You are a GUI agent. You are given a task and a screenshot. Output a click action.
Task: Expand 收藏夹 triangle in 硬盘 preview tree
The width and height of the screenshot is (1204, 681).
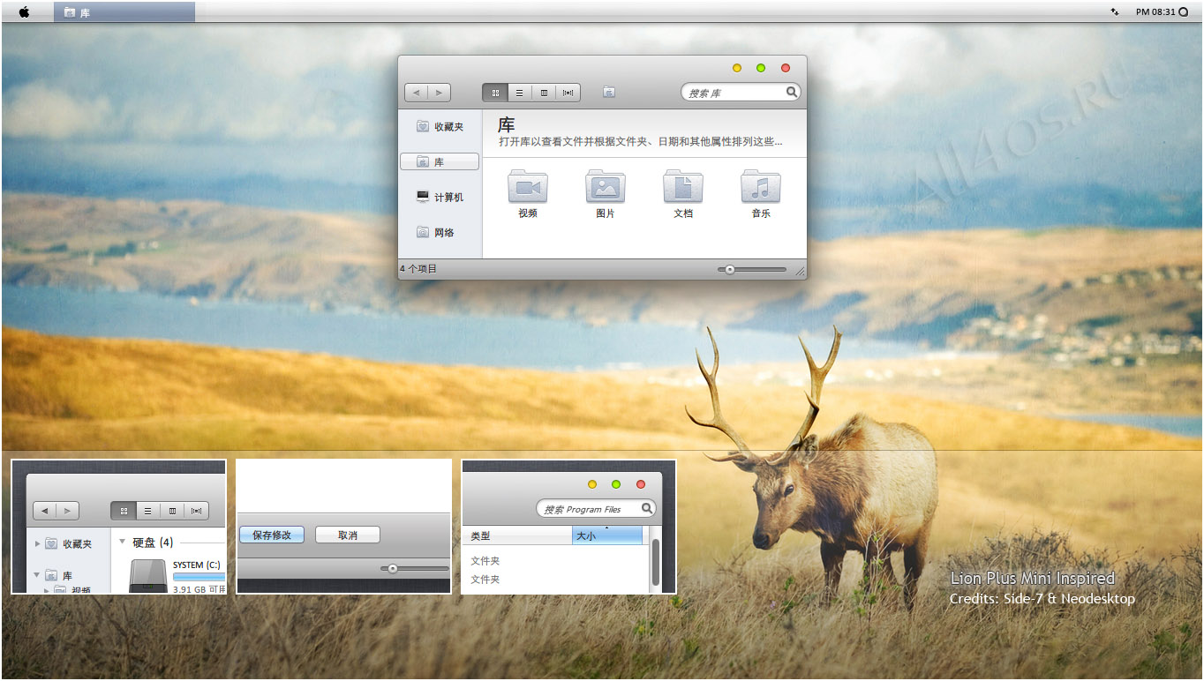[x=37, y=544]
